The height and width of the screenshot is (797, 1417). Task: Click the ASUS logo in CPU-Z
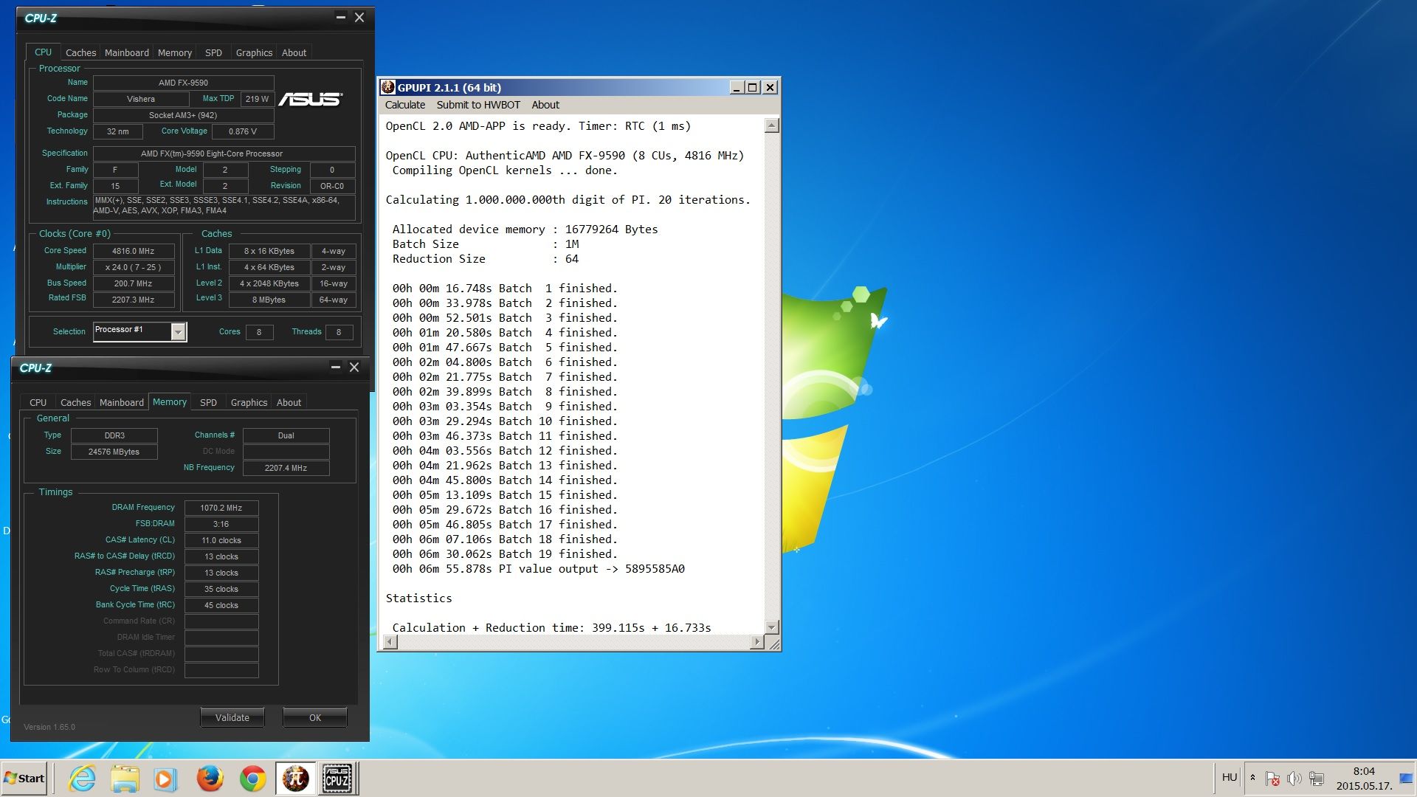tap(311, 99)
